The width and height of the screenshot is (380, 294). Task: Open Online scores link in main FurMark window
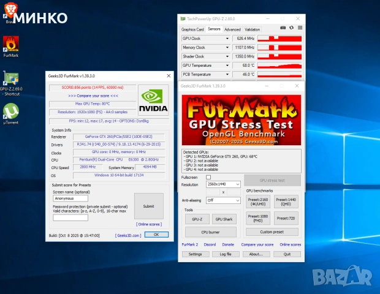pos(291,244)
